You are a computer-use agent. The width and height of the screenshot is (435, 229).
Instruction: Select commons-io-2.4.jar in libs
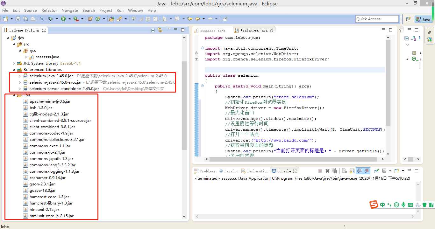click(x=47, y=152)
